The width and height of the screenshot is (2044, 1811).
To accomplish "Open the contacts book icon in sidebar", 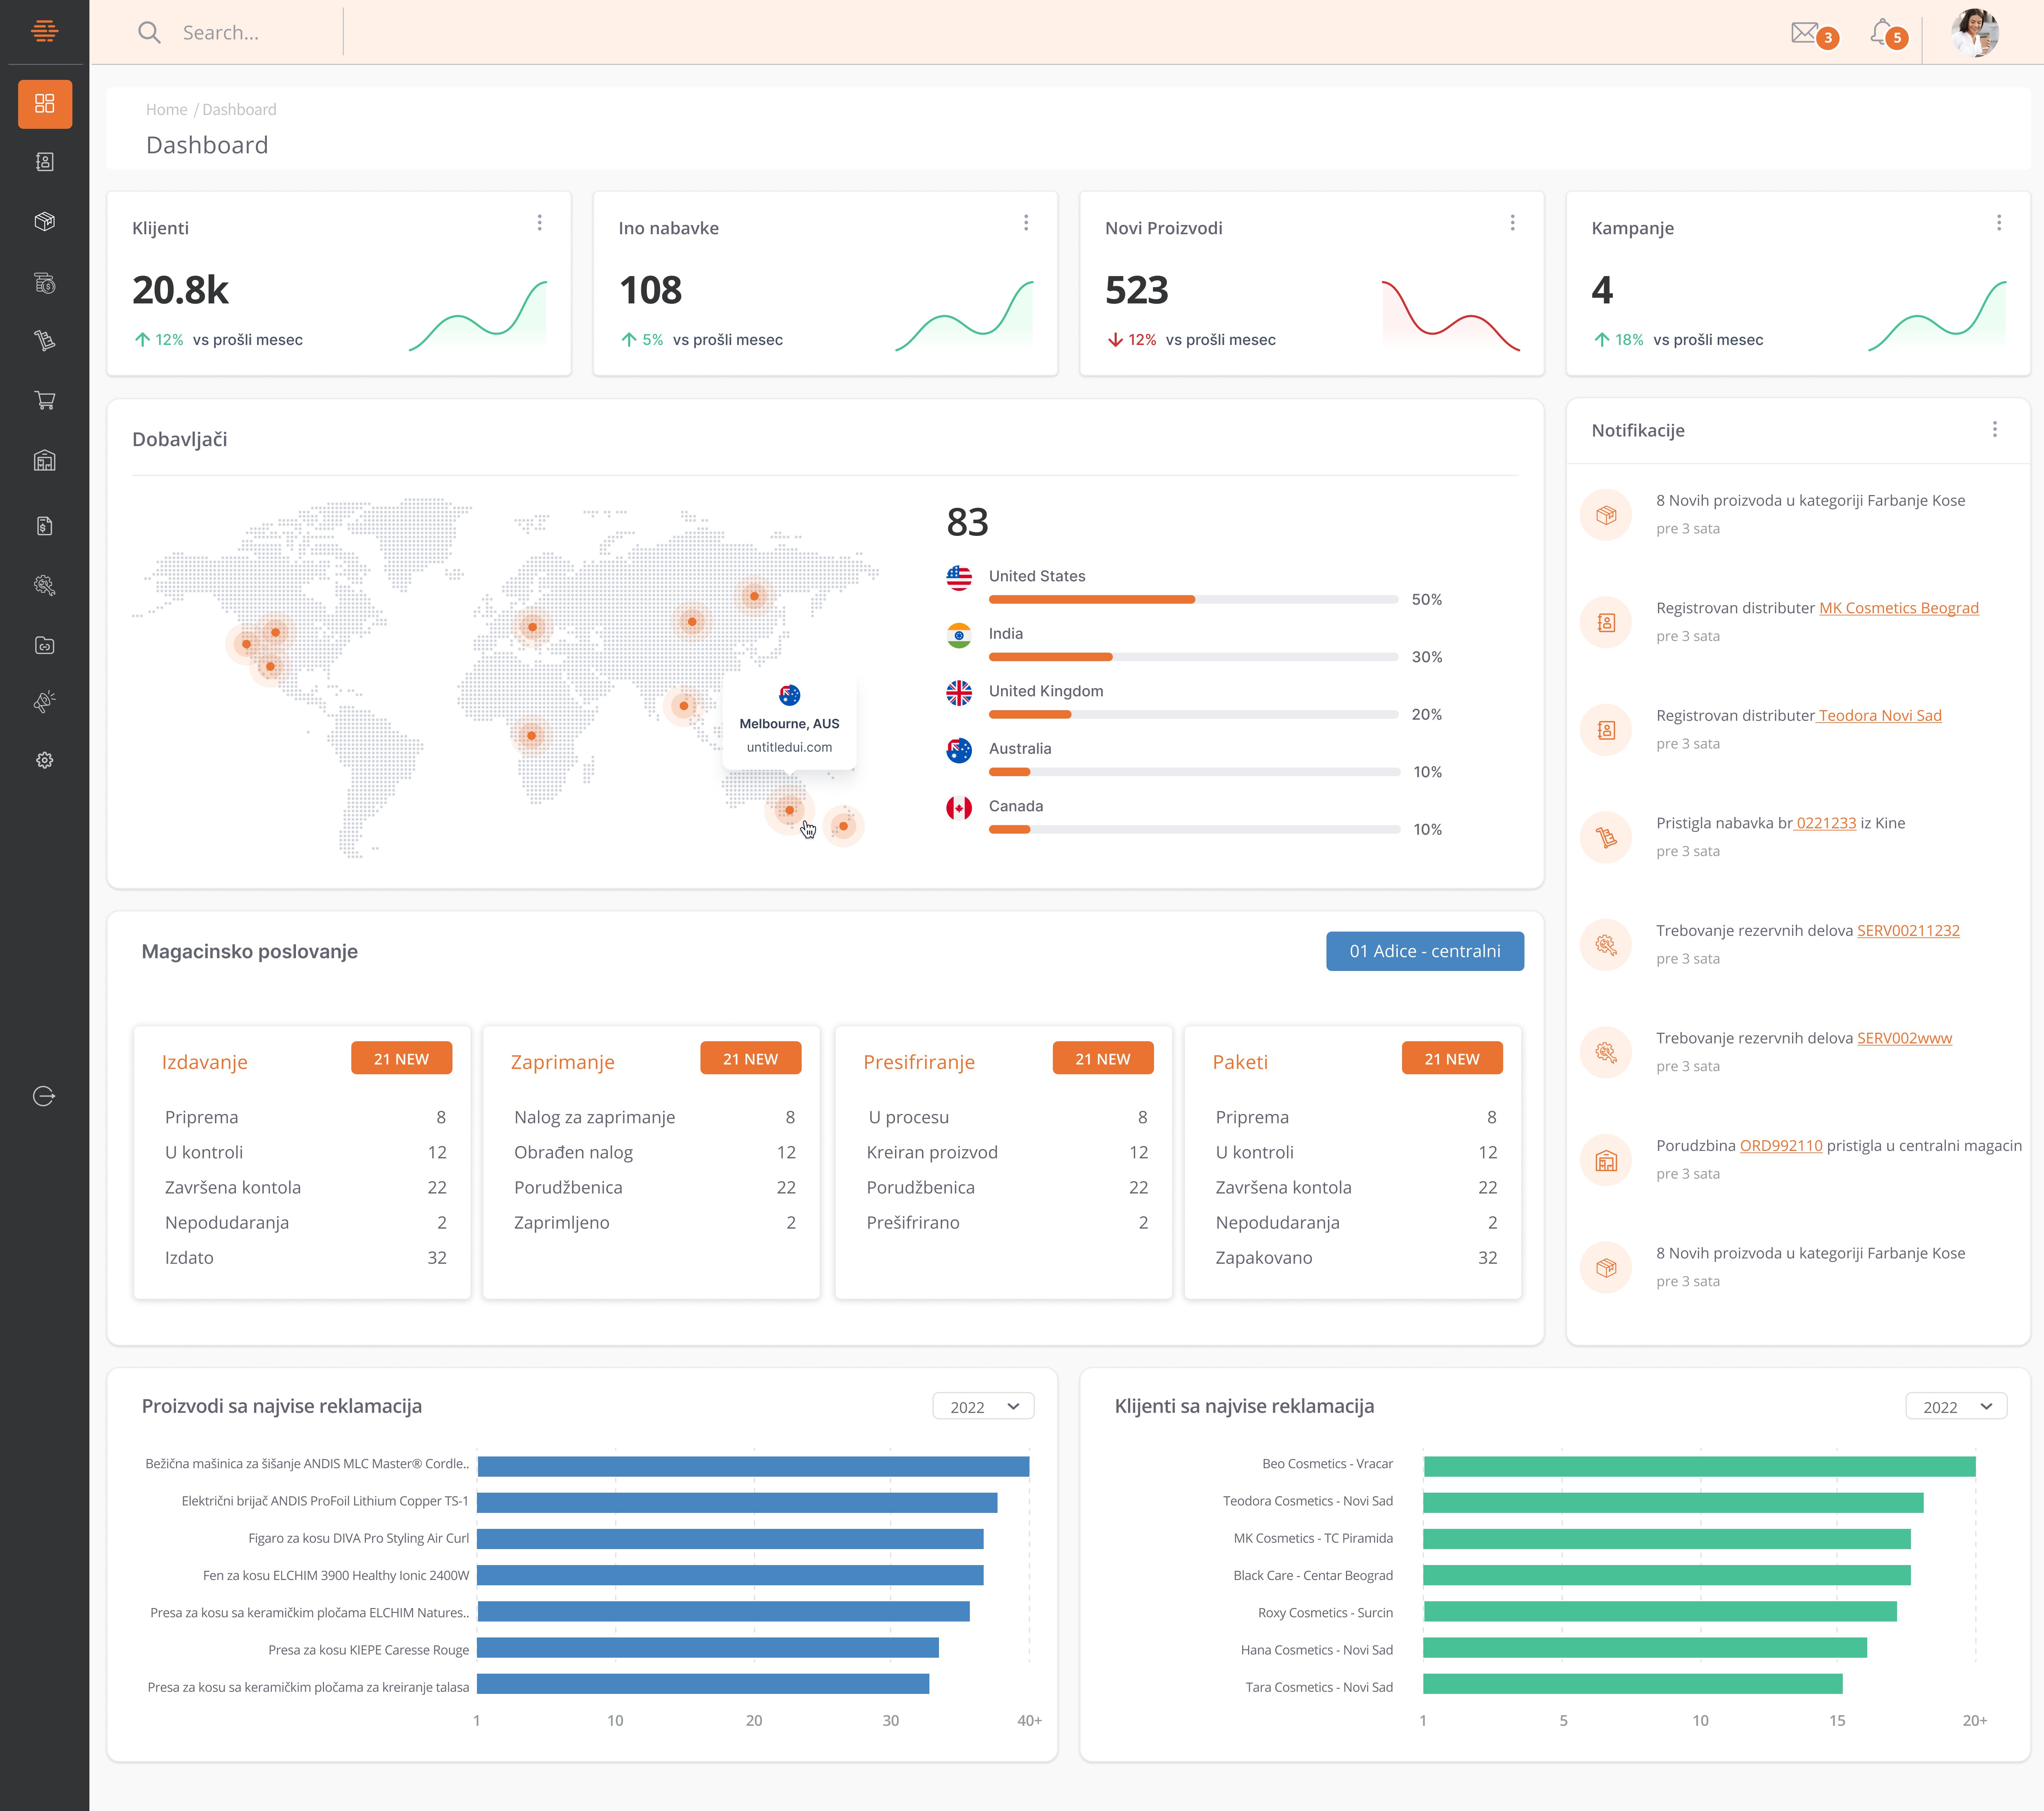I will 45,162.
